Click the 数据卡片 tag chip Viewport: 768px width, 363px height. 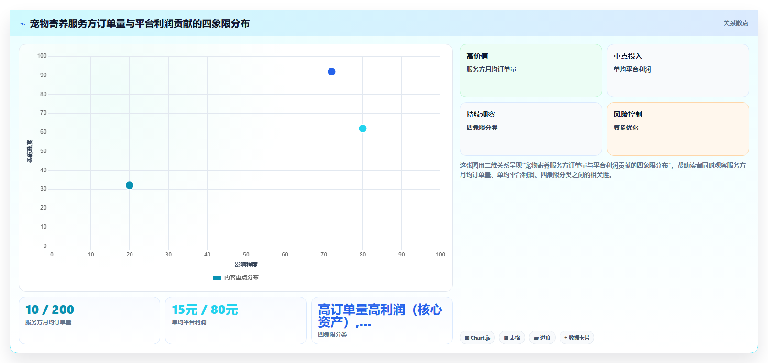577,338
